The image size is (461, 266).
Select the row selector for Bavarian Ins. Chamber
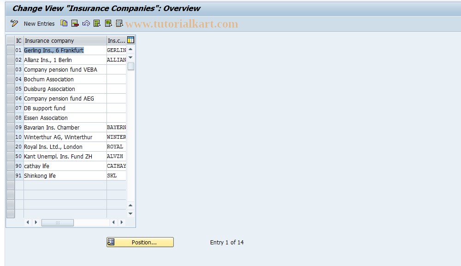(11, 127)
